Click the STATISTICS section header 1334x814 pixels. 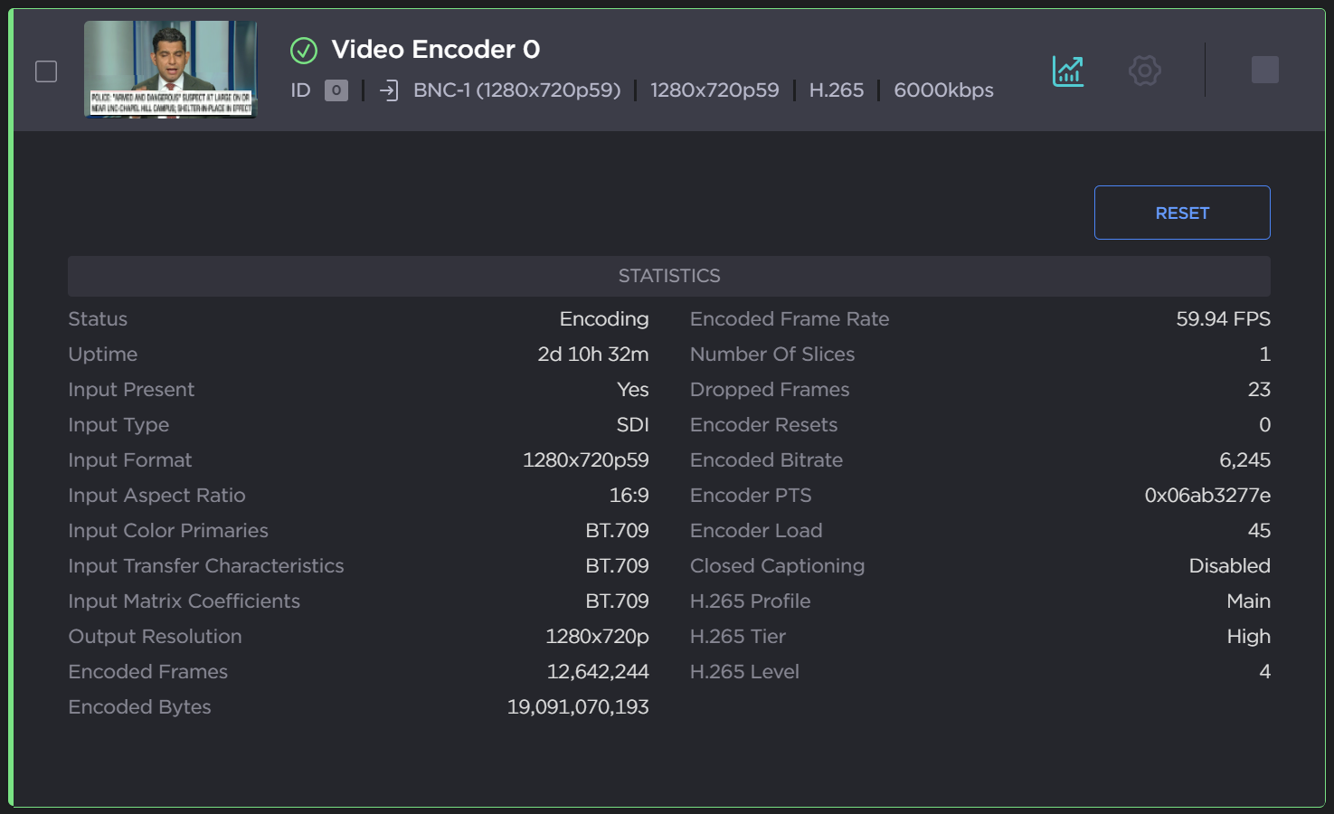[668, 276]
